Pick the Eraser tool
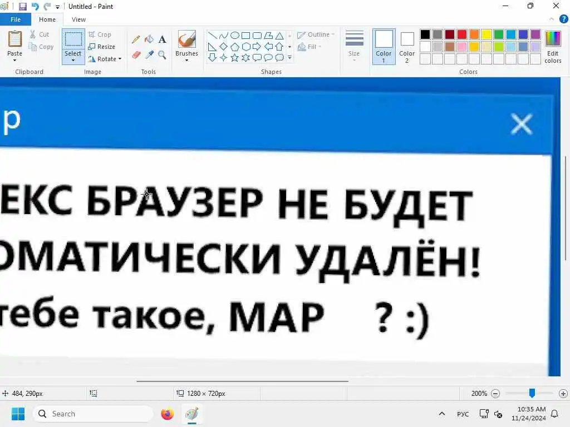The height and width of the screenshot is (427, 570). [136, 55]
